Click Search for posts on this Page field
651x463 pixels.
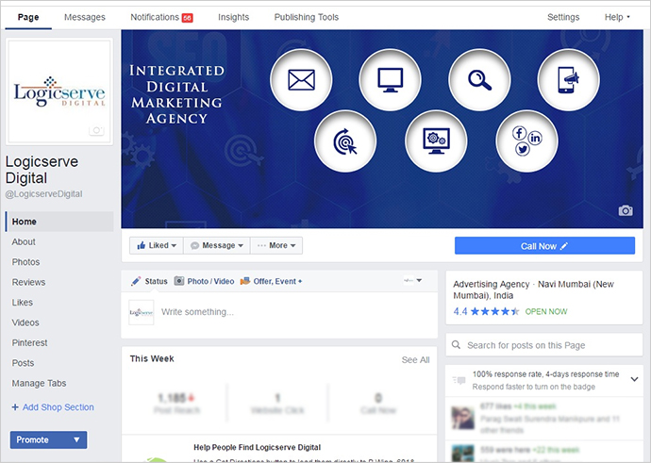click(543, 345)
